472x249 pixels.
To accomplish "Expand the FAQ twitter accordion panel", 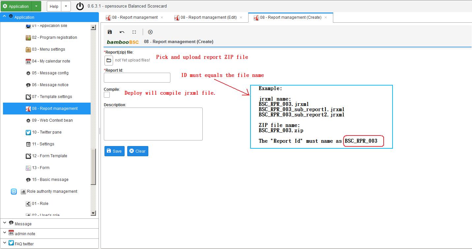I will click(x=49, y=243).
